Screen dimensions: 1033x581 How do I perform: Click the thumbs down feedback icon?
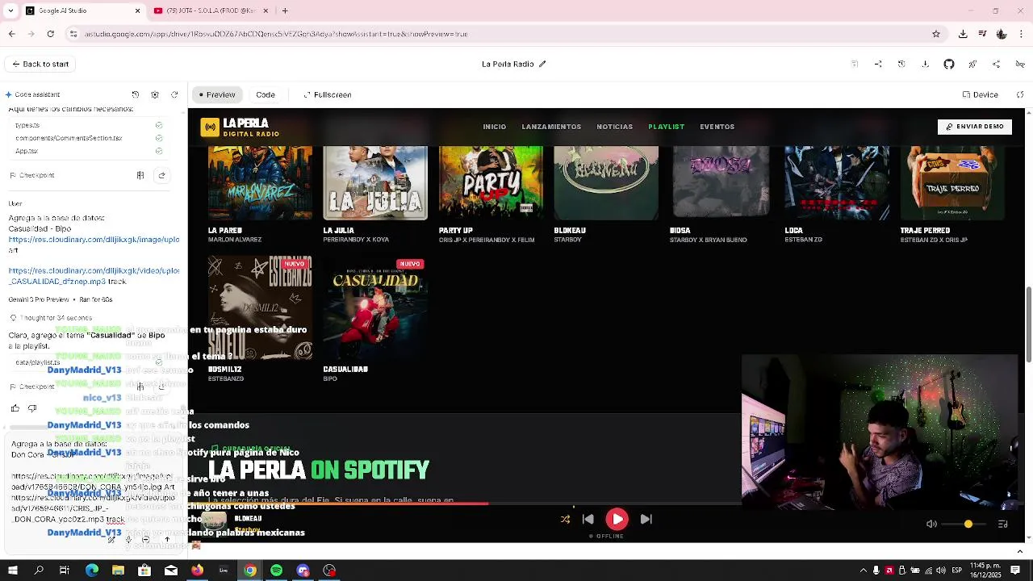[x=32, y=408]
